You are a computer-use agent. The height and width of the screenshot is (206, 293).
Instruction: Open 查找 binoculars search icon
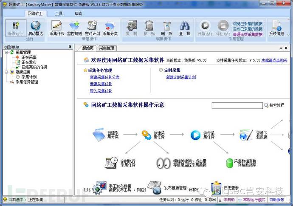[x=185, y=26]
